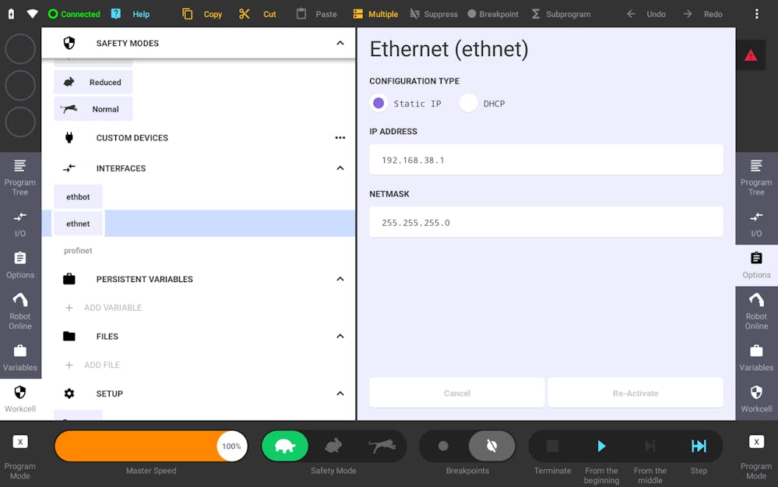Click the Master Speed 100% slider knob
This screenshot has width=778, height=487.
tap(231, 446)
